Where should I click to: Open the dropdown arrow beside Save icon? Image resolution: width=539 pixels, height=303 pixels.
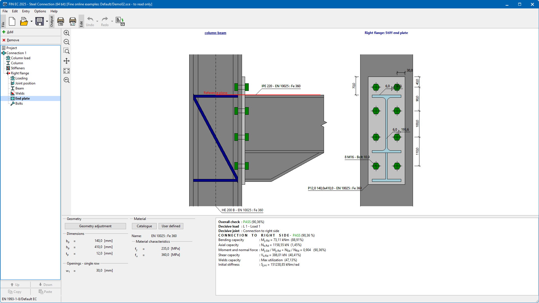point(47,21)
